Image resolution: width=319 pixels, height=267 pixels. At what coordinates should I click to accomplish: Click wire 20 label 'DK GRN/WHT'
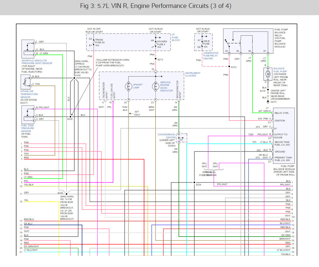pyautogui.click(x=31, y=246)
